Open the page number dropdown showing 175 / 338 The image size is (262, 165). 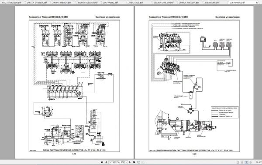click(118, 162)
